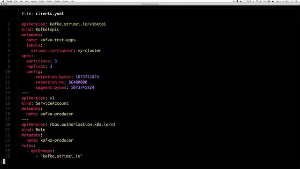Click line number 26 in gutter
This screenshot has height=169, width=300.
click(7, 156)
